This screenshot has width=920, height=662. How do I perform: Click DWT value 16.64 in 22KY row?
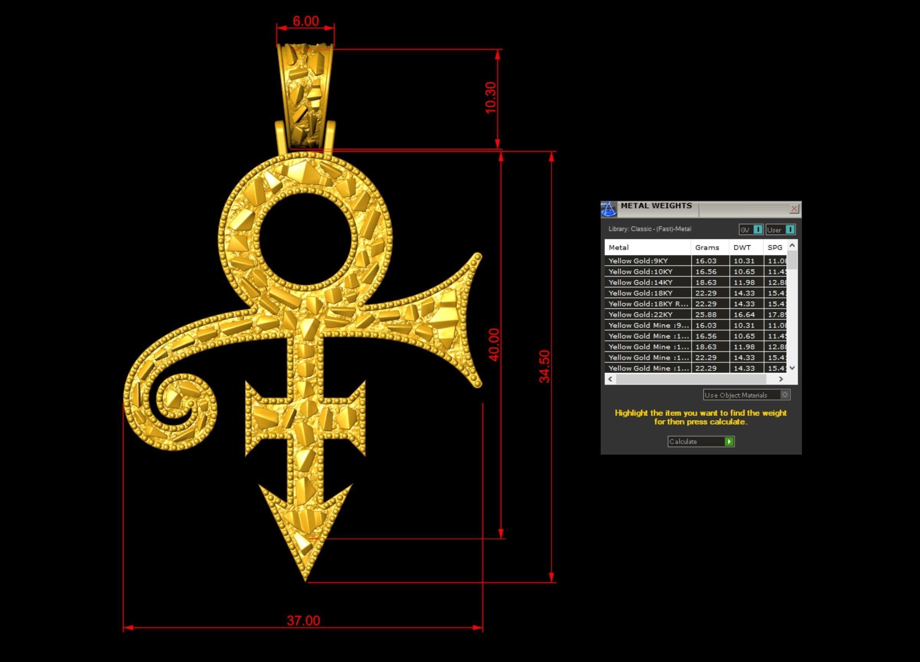(744, 314)
